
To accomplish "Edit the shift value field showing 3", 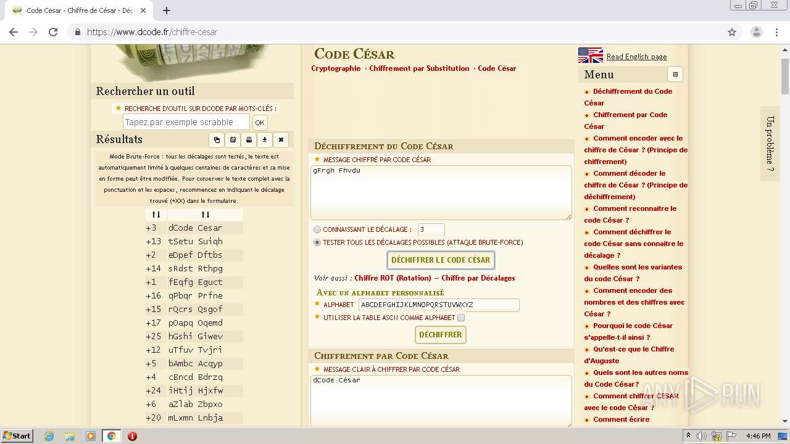I will tap(431, 229).
